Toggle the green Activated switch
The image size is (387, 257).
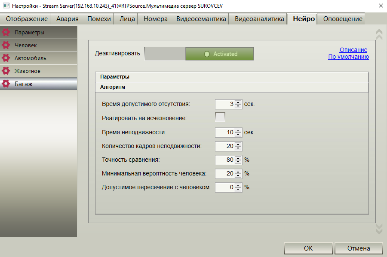[199, 54]
